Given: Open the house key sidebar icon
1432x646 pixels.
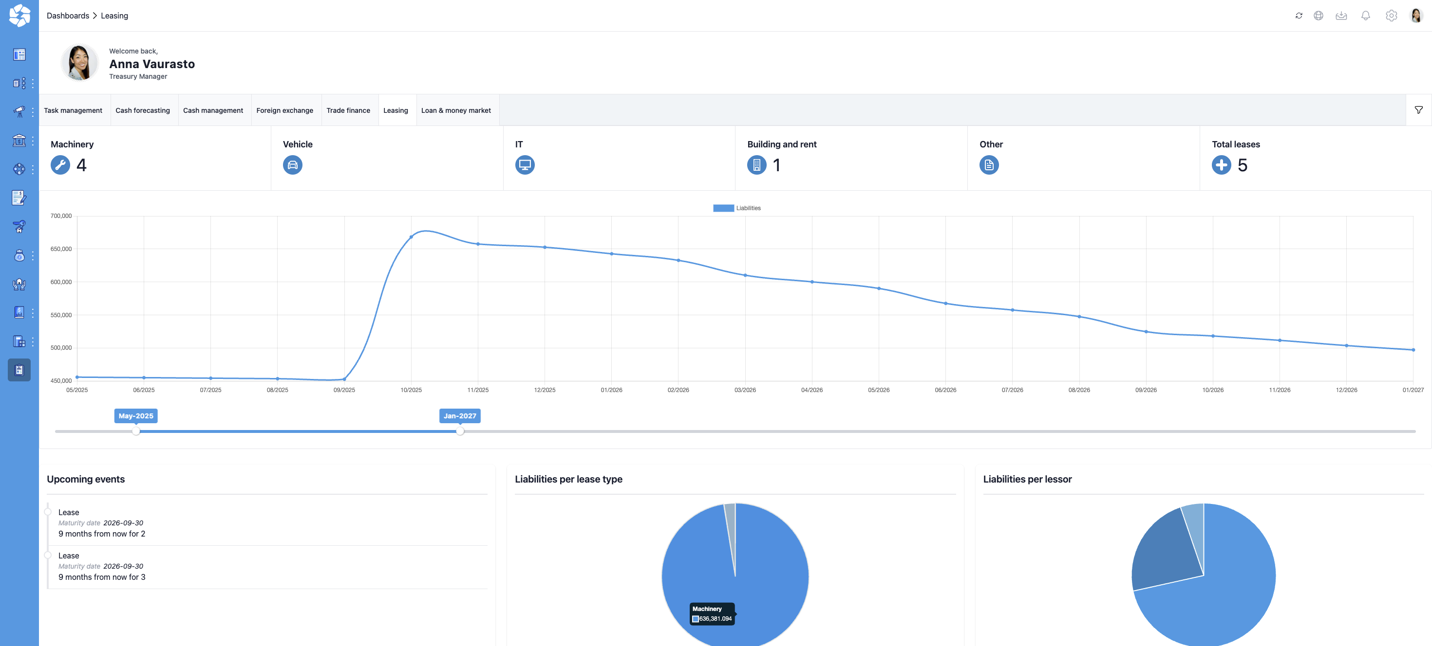Looking at the screenshot, I should (19, 226).
